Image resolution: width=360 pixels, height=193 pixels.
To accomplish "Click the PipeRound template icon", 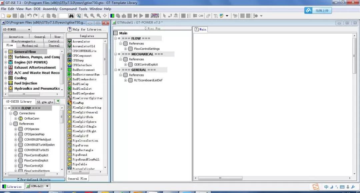I will tap(70, 154).
